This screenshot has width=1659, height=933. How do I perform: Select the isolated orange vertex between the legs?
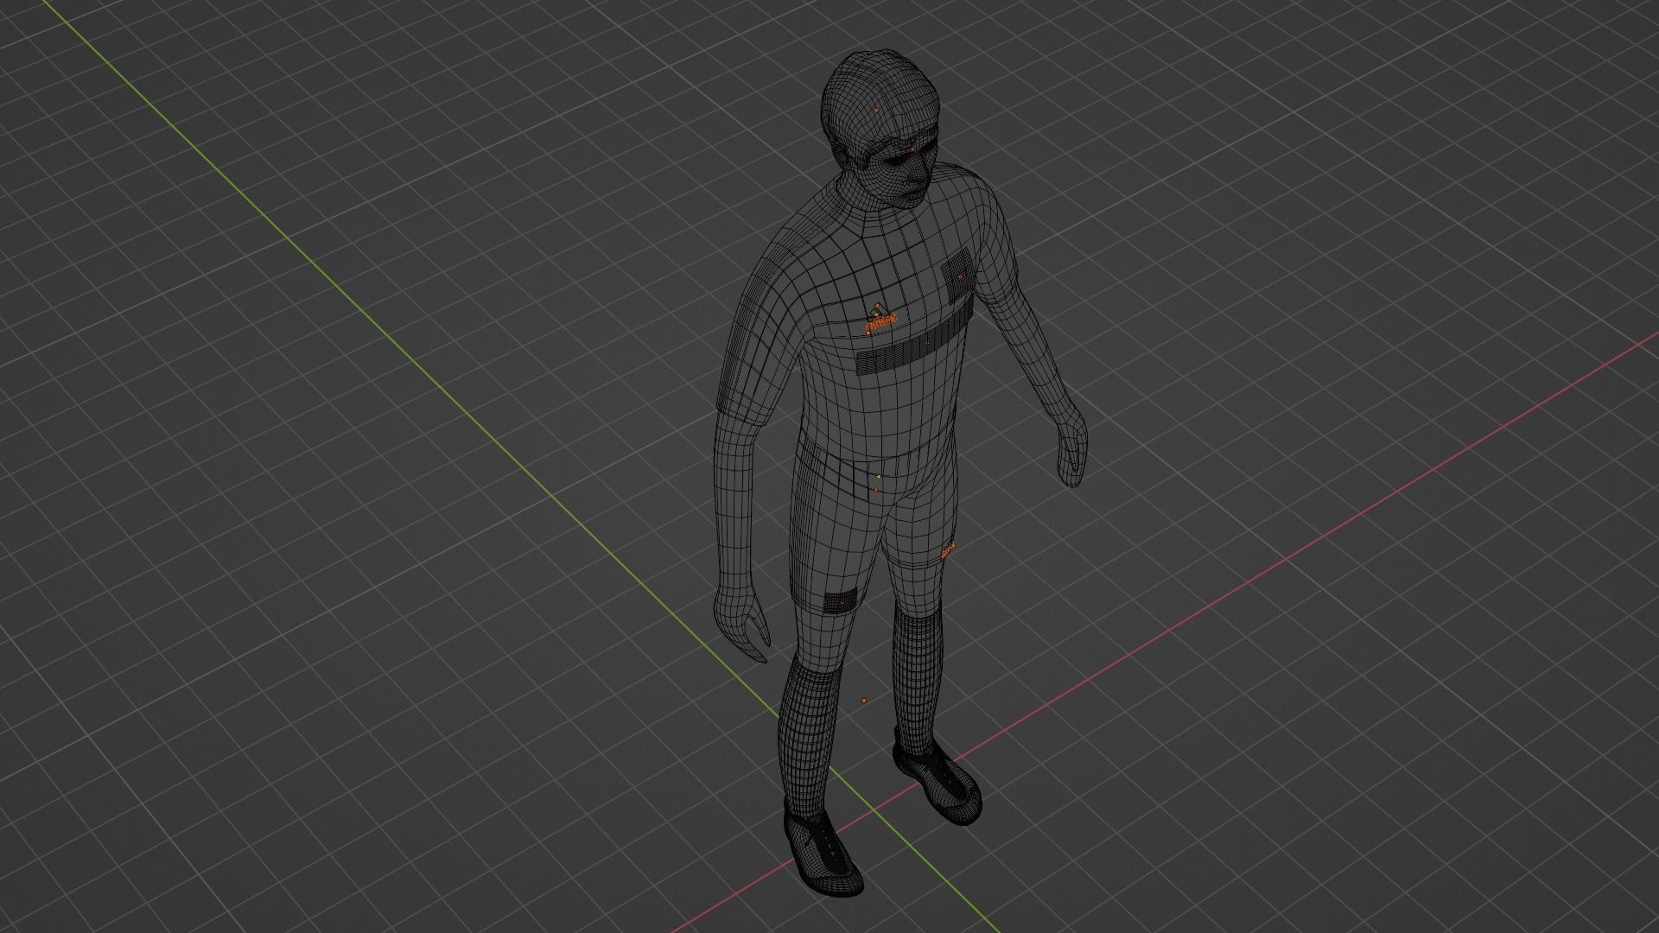pyautogui.click(x=864, y=701)
